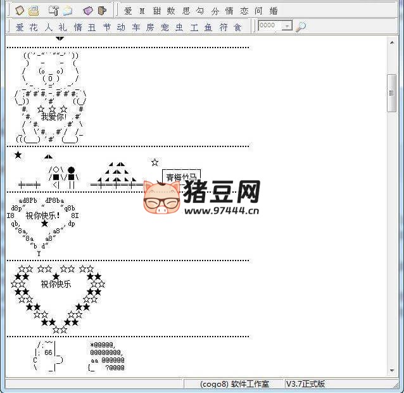Click the 青梅竹马 sign text

pos(181,177)
